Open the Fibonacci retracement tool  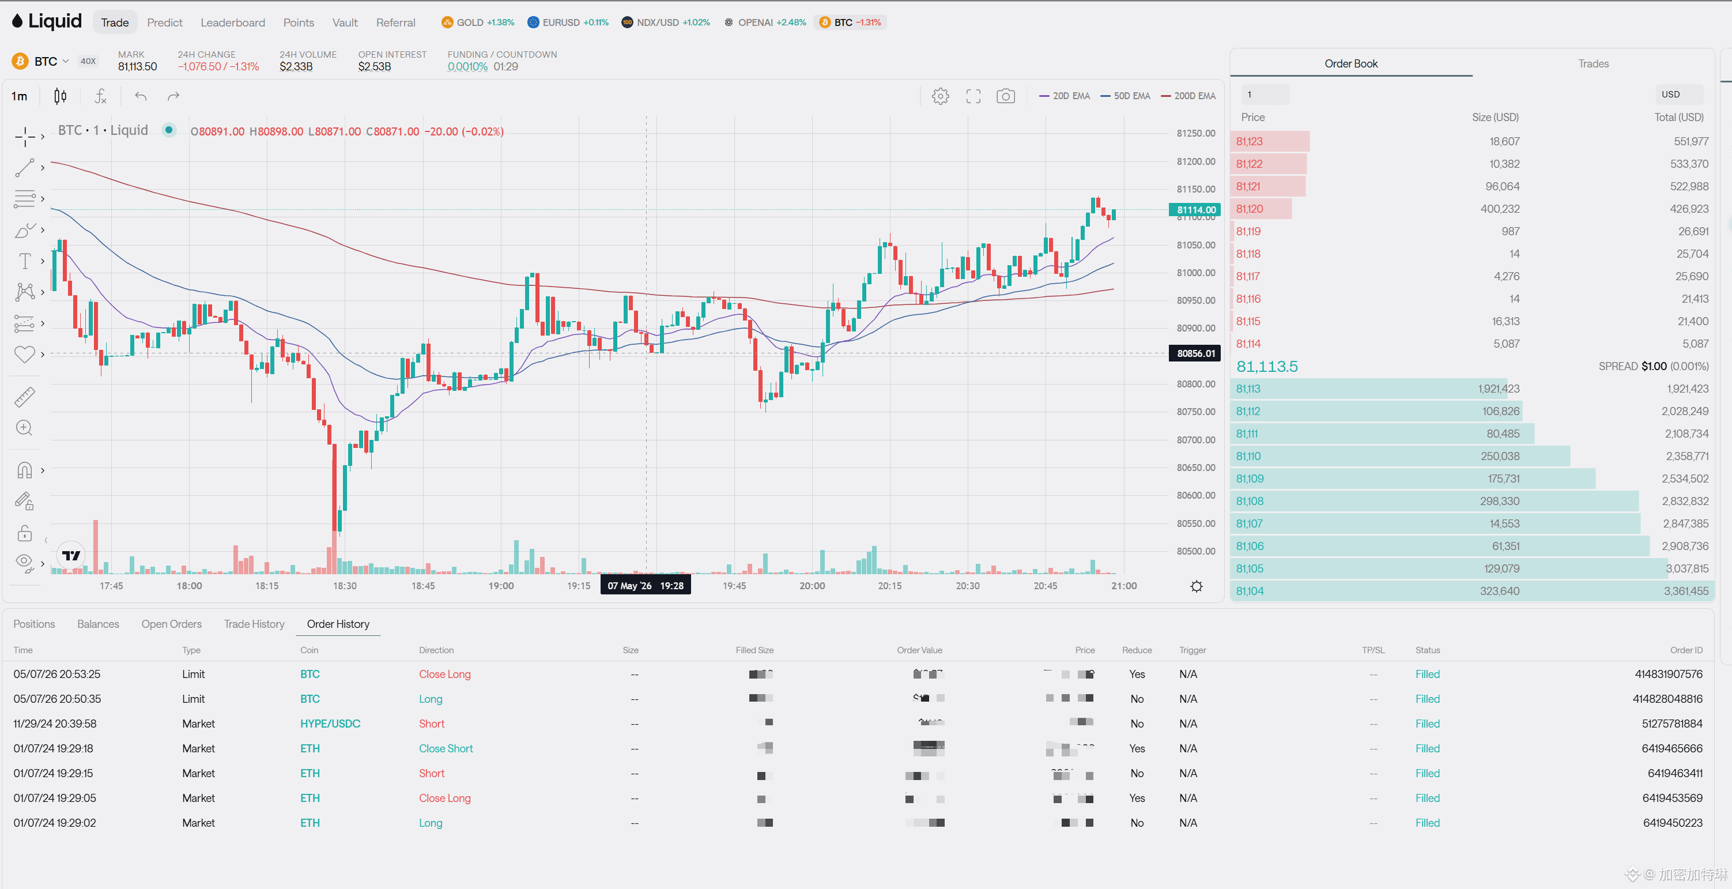click(25, 199)
